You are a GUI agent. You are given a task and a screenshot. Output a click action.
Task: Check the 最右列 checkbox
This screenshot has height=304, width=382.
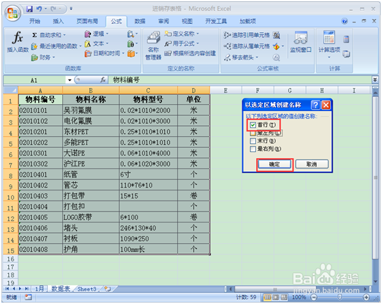pos(253,149)
